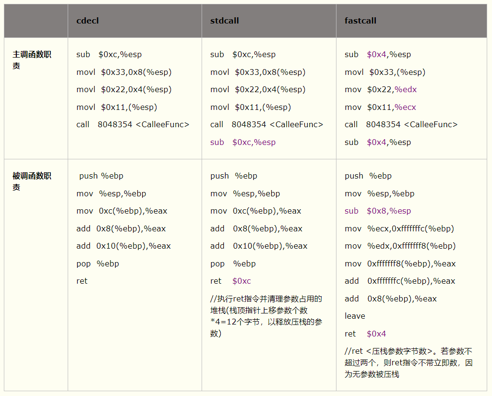Click purple 'sub $0x8,%esp' in fastcall callee
Screen dimensions: 492x396
[x=378, y=211]
